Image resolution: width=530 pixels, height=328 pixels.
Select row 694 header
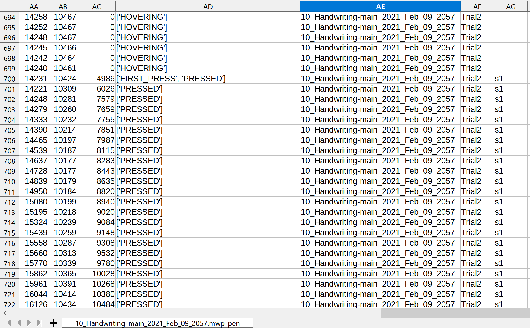point(10,17)
